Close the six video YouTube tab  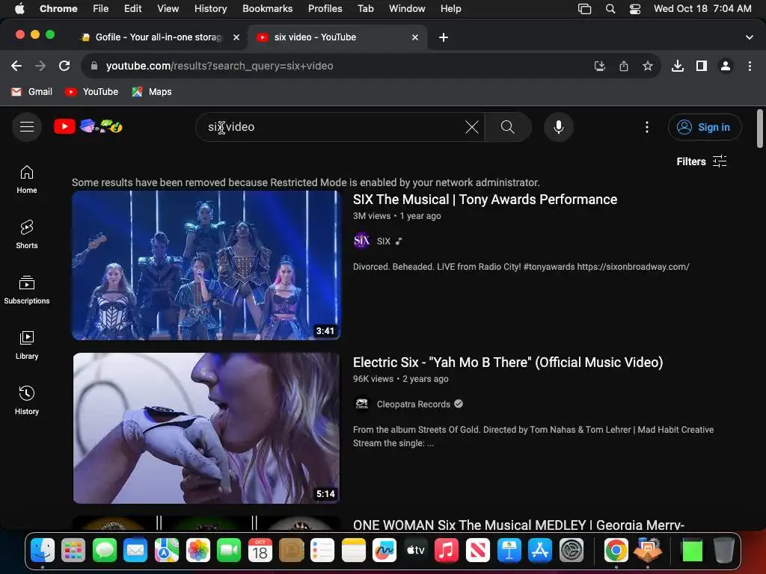click(414, 37)
